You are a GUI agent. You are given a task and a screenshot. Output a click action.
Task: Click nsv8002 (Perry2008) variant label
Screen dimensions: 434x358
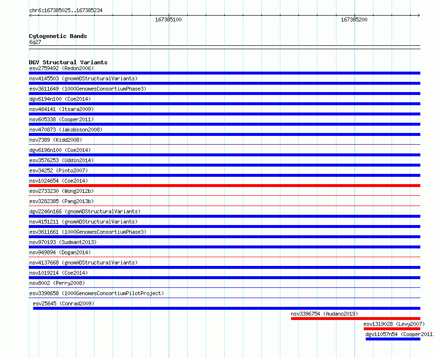pyautogui.click(x=57, y=283)
